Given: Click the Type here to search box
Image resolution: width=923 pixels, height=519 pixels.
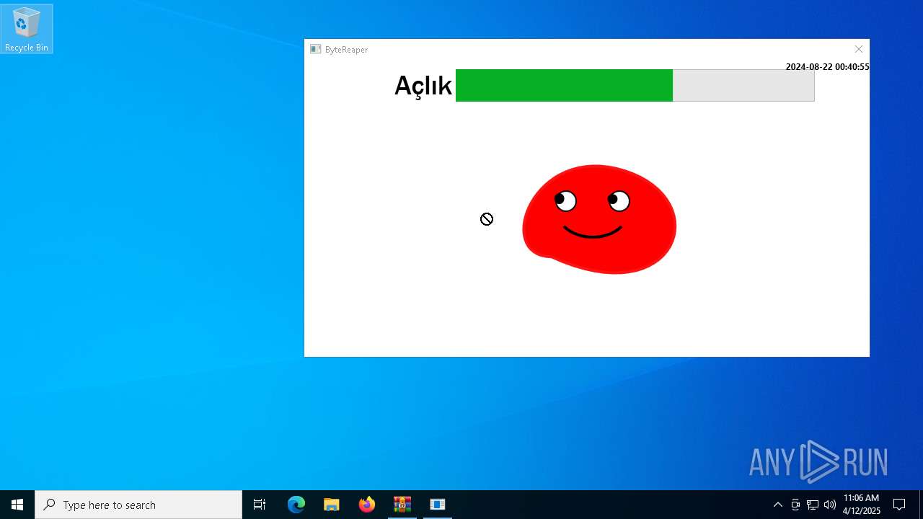Looking at the screenshot, I should (138, 505).
